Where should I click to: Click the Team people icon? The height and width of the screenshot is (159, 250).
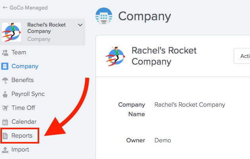pos(5,53)
